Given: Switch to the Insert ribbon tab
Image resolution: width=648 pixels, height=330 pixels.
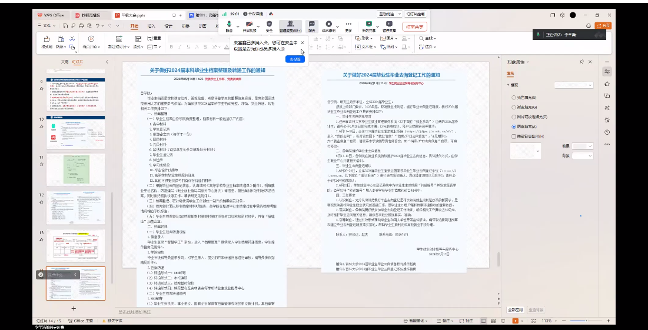Looking at the screenshot, I should click(x=151, y=26).
